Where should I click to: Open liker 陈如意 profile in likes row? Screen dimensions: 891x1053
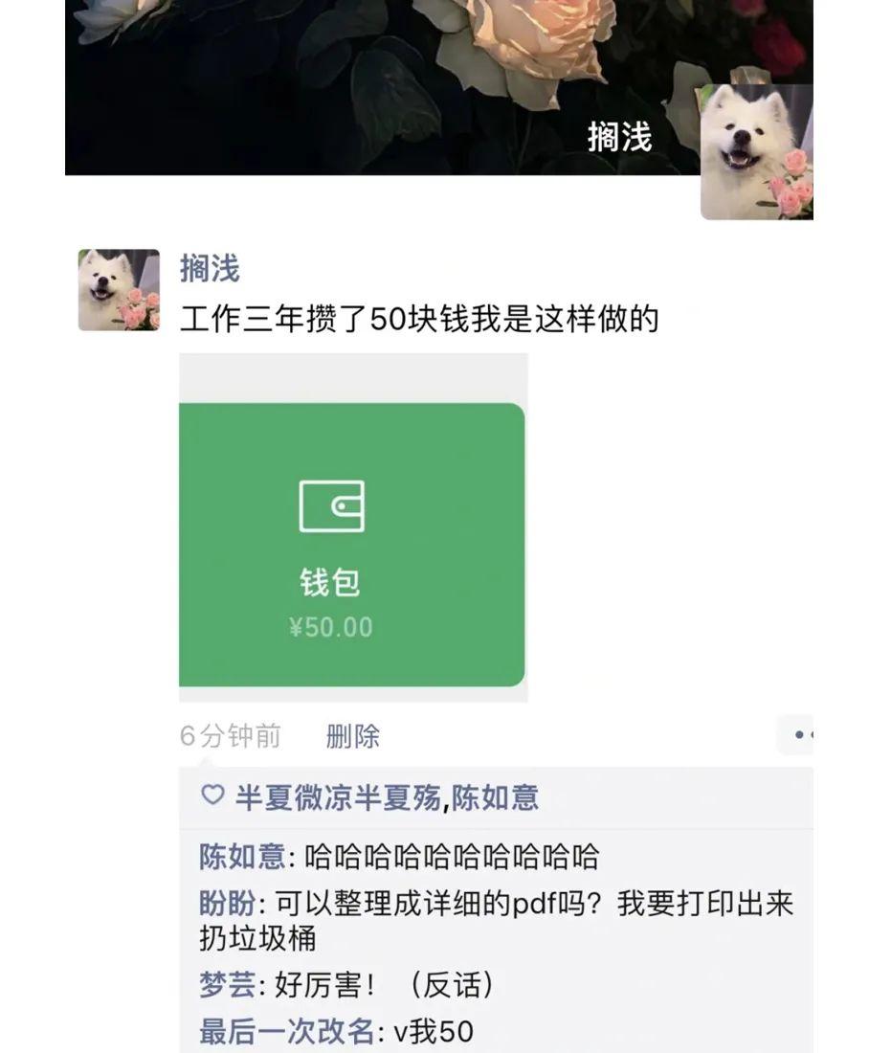click(x=495, y=797)
